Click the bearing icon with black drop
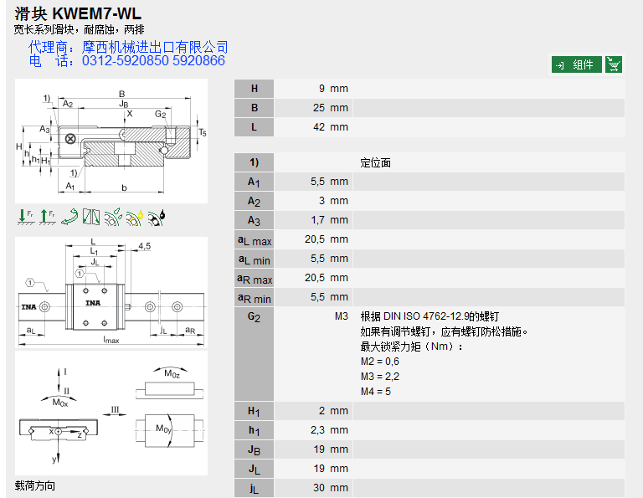643x498 pixels. 157,216
